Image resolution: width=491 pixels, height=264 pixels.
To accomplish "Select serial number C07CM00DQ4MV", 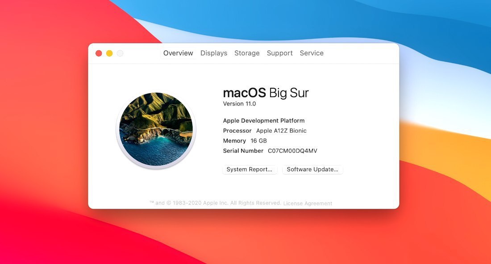I will tap(292, 150).
